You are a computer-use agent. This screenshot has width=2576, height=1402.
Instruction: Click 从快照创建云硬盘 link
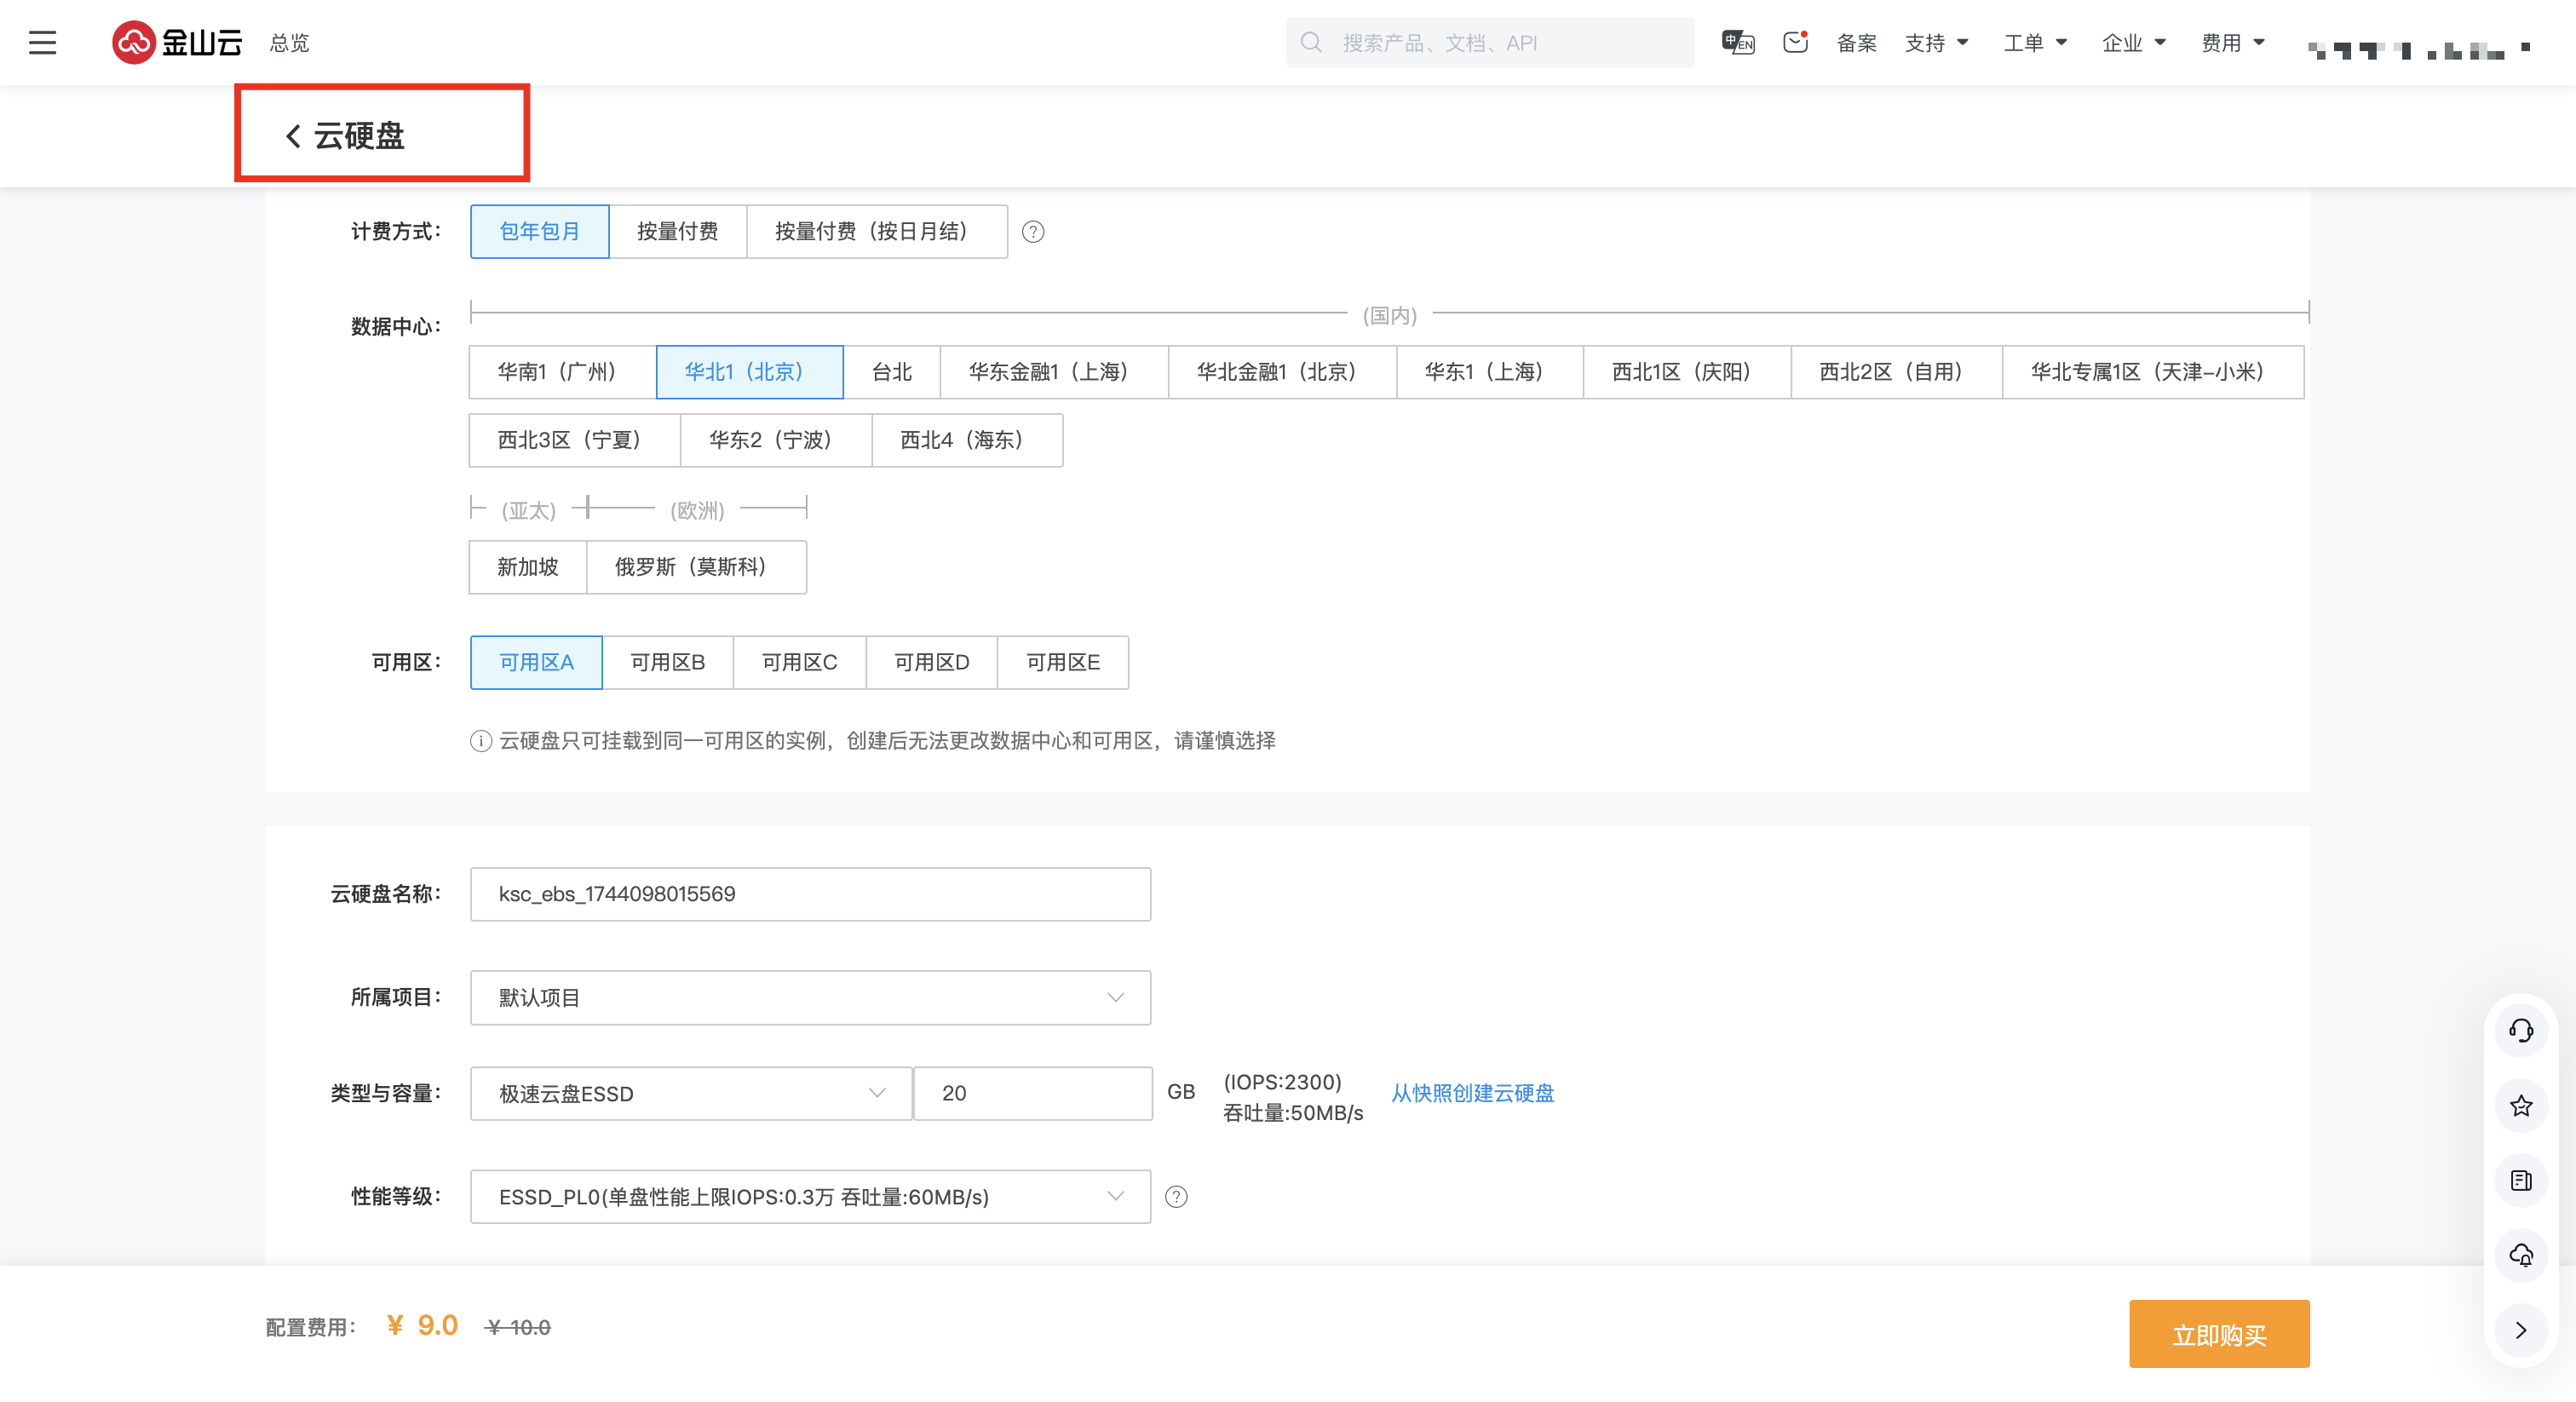1472,1093
